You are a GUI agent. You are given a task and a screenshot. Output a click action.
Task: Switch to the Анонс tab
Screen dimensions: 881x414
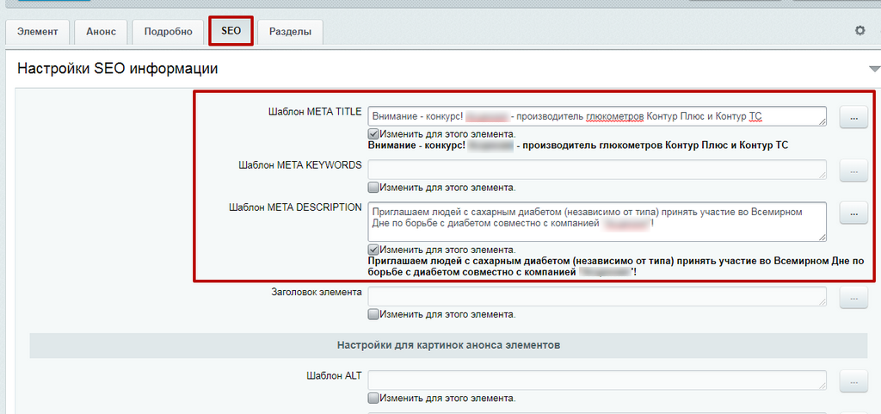[x=102, y=32]
